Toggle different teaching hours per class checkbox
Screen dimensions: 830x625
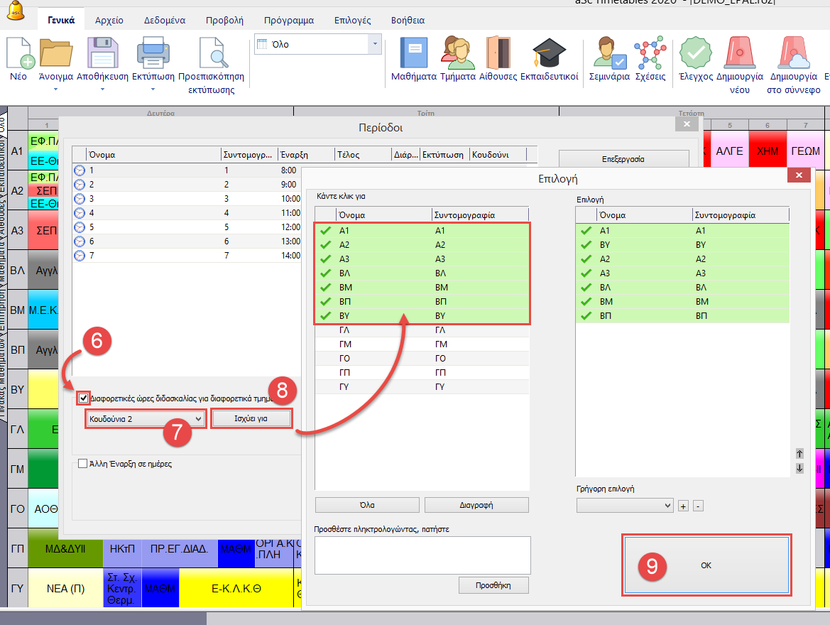point(84,398)
